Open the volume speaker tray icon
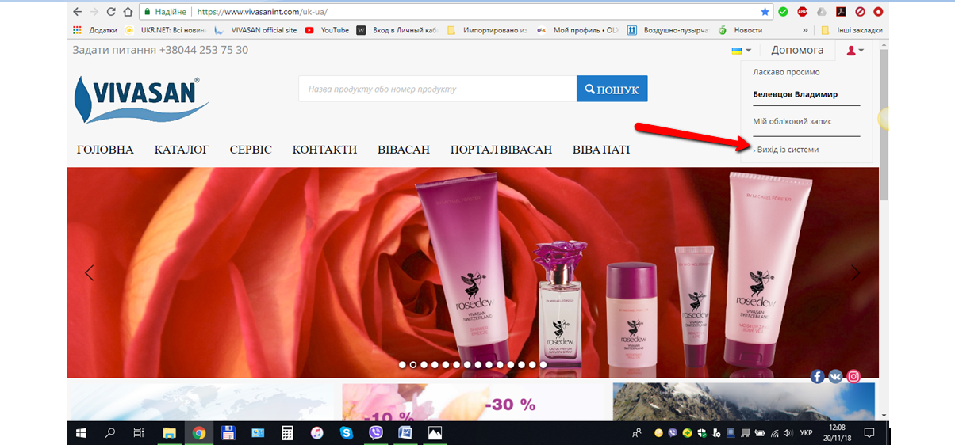 [x=788, y=433]
